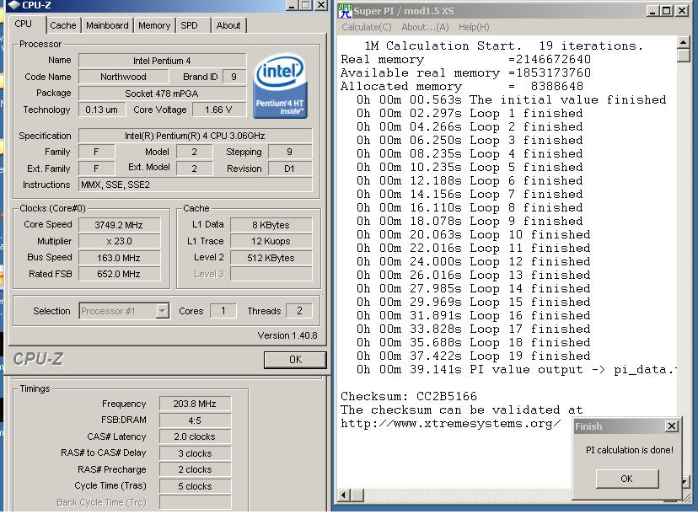
Task: Click the xtremesystems.org URL text
Action: [x=450, y=423]
